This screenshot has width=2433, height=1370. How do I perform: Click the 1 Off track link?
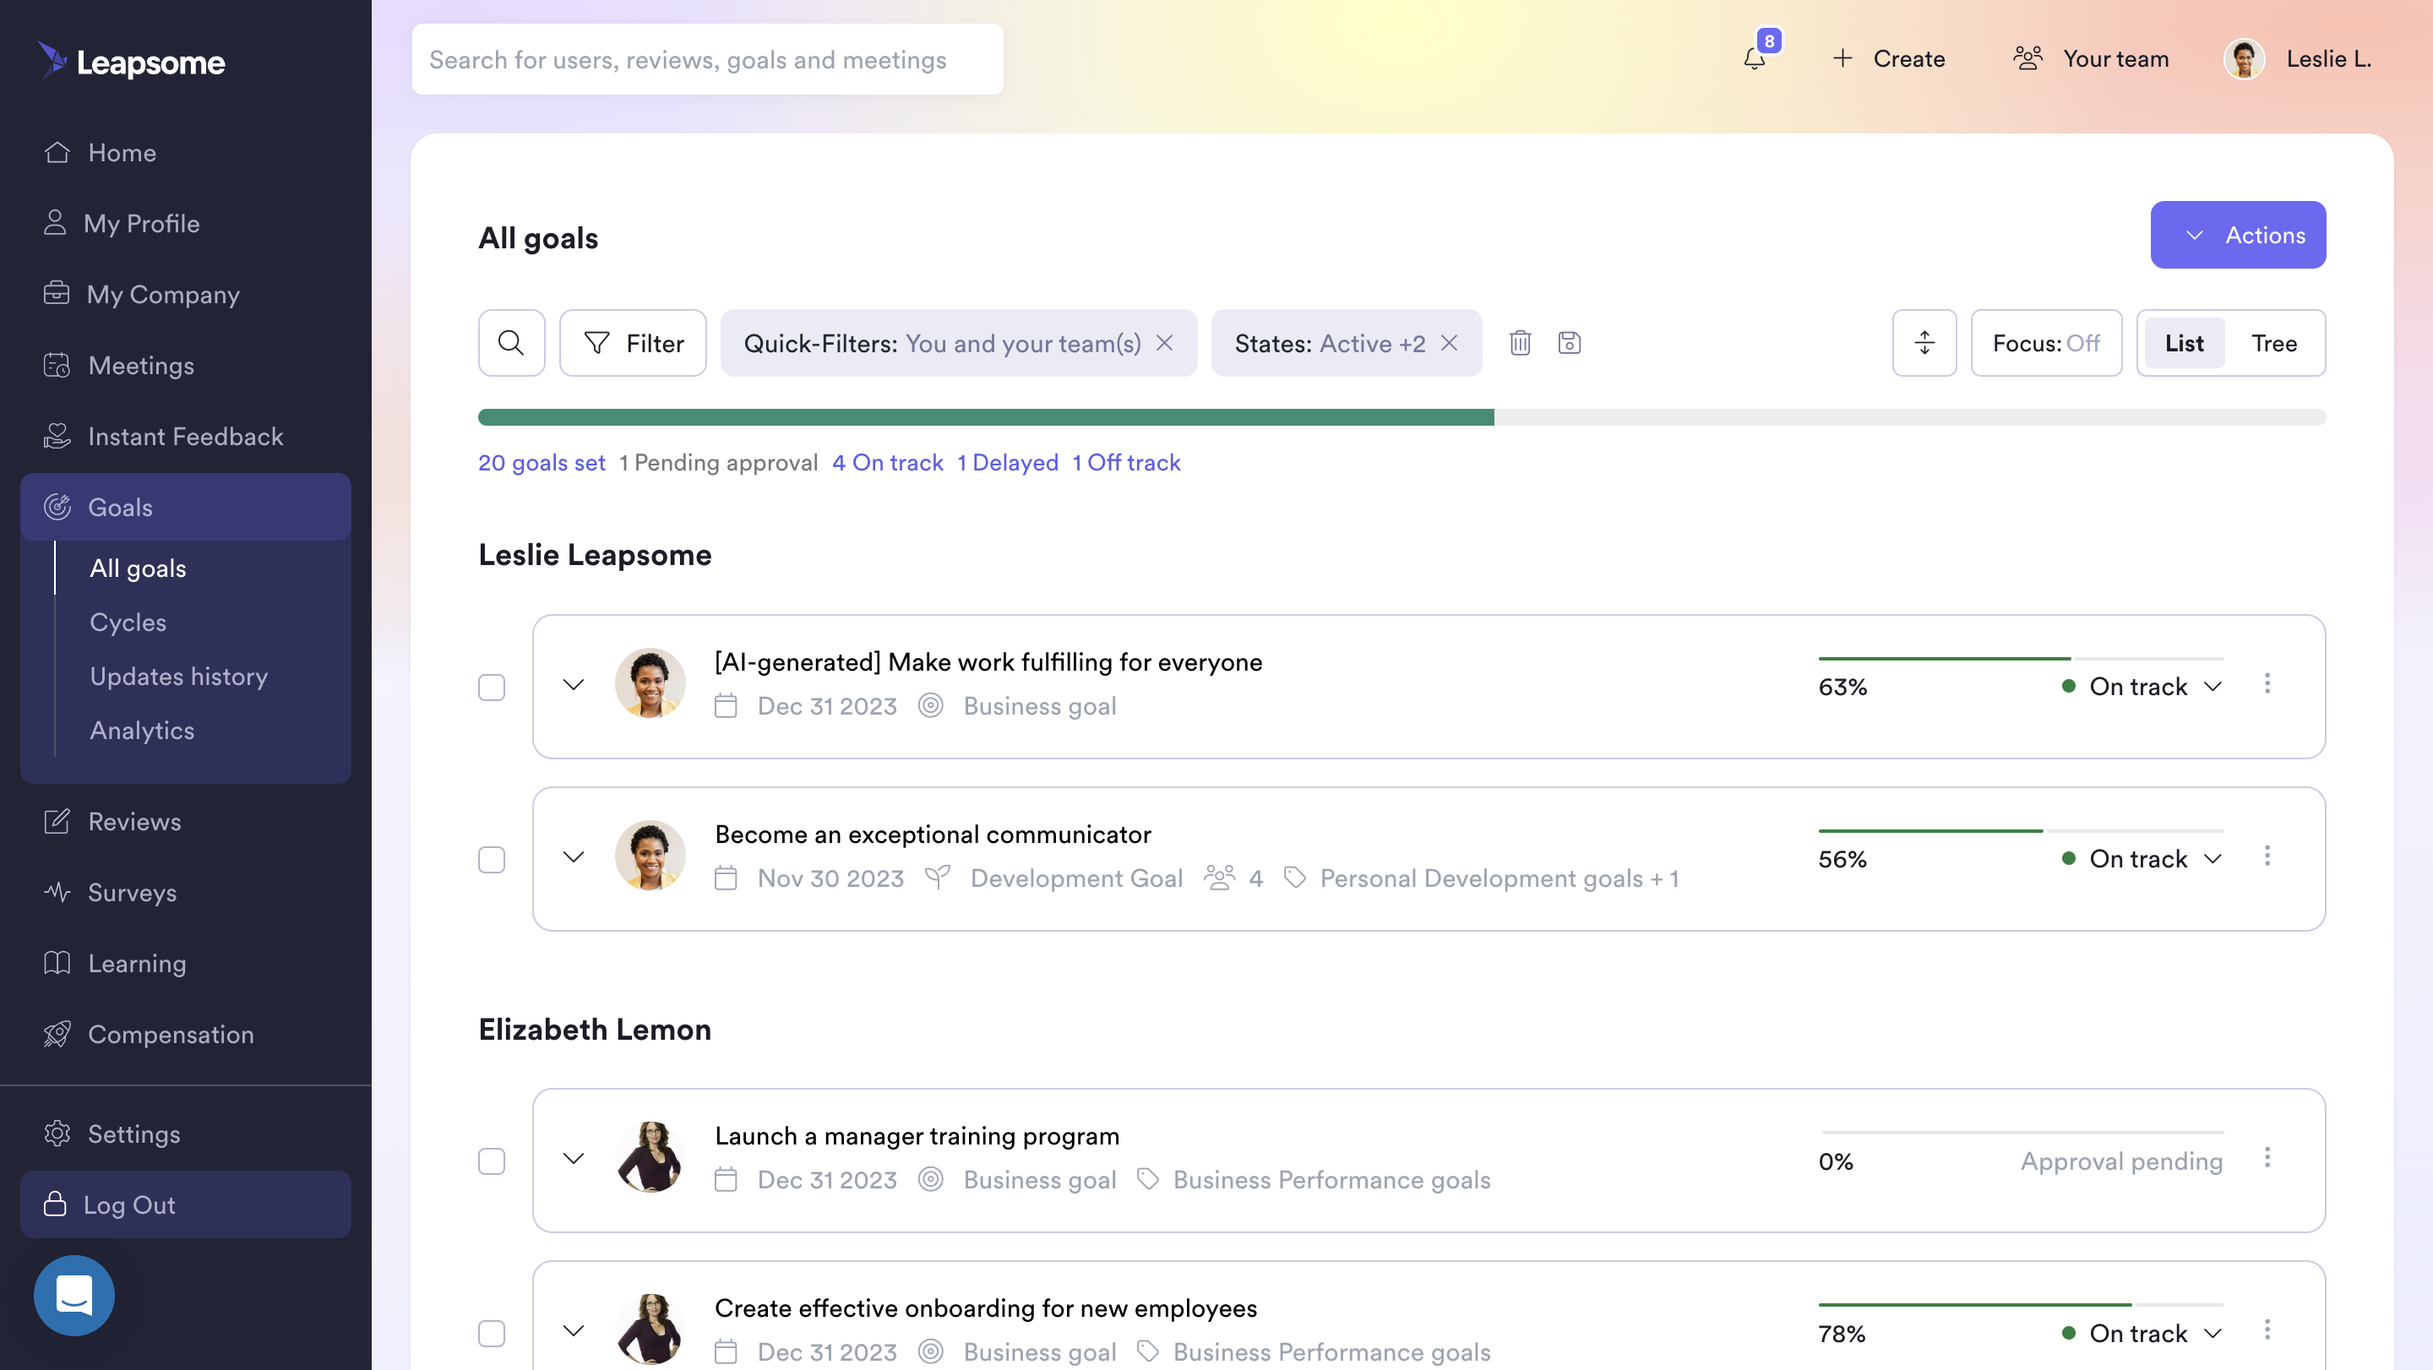click(1126, 463)
